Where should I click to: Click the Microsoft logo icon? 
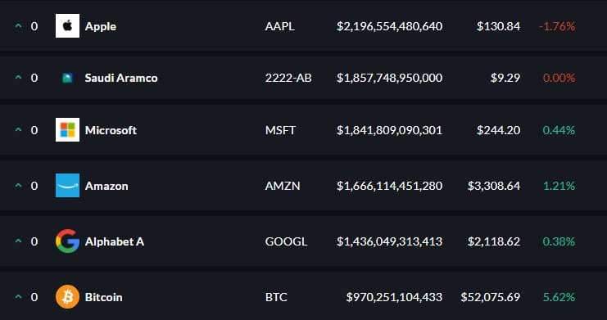67,130
